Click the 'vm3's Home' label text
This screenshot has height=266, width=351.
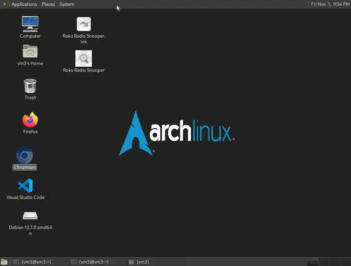(x=30, y=64)
